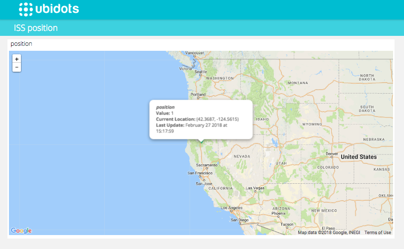This screenshot has width=404, height=249.
Task: Click the ARIZONA state label
Action: pyautogui.click(x=281, y=209)
